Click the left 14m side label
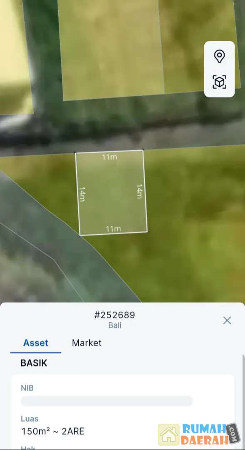 (82, 194)
